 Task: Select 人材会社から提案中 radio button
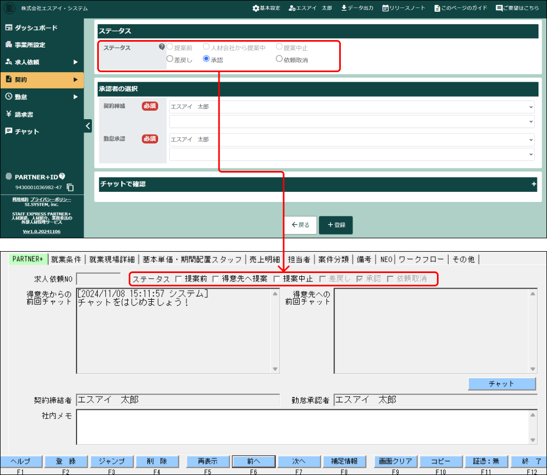click(x=206, y=46)
